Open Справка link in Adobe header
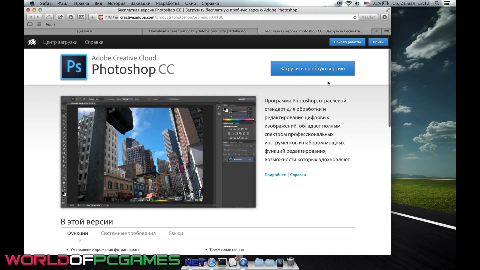This screenshot has width=480, height=270. click(94, 42)
